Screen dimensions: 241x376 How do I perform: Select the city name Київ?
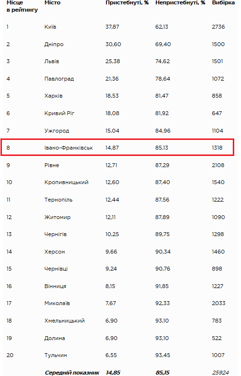point(50,27)
